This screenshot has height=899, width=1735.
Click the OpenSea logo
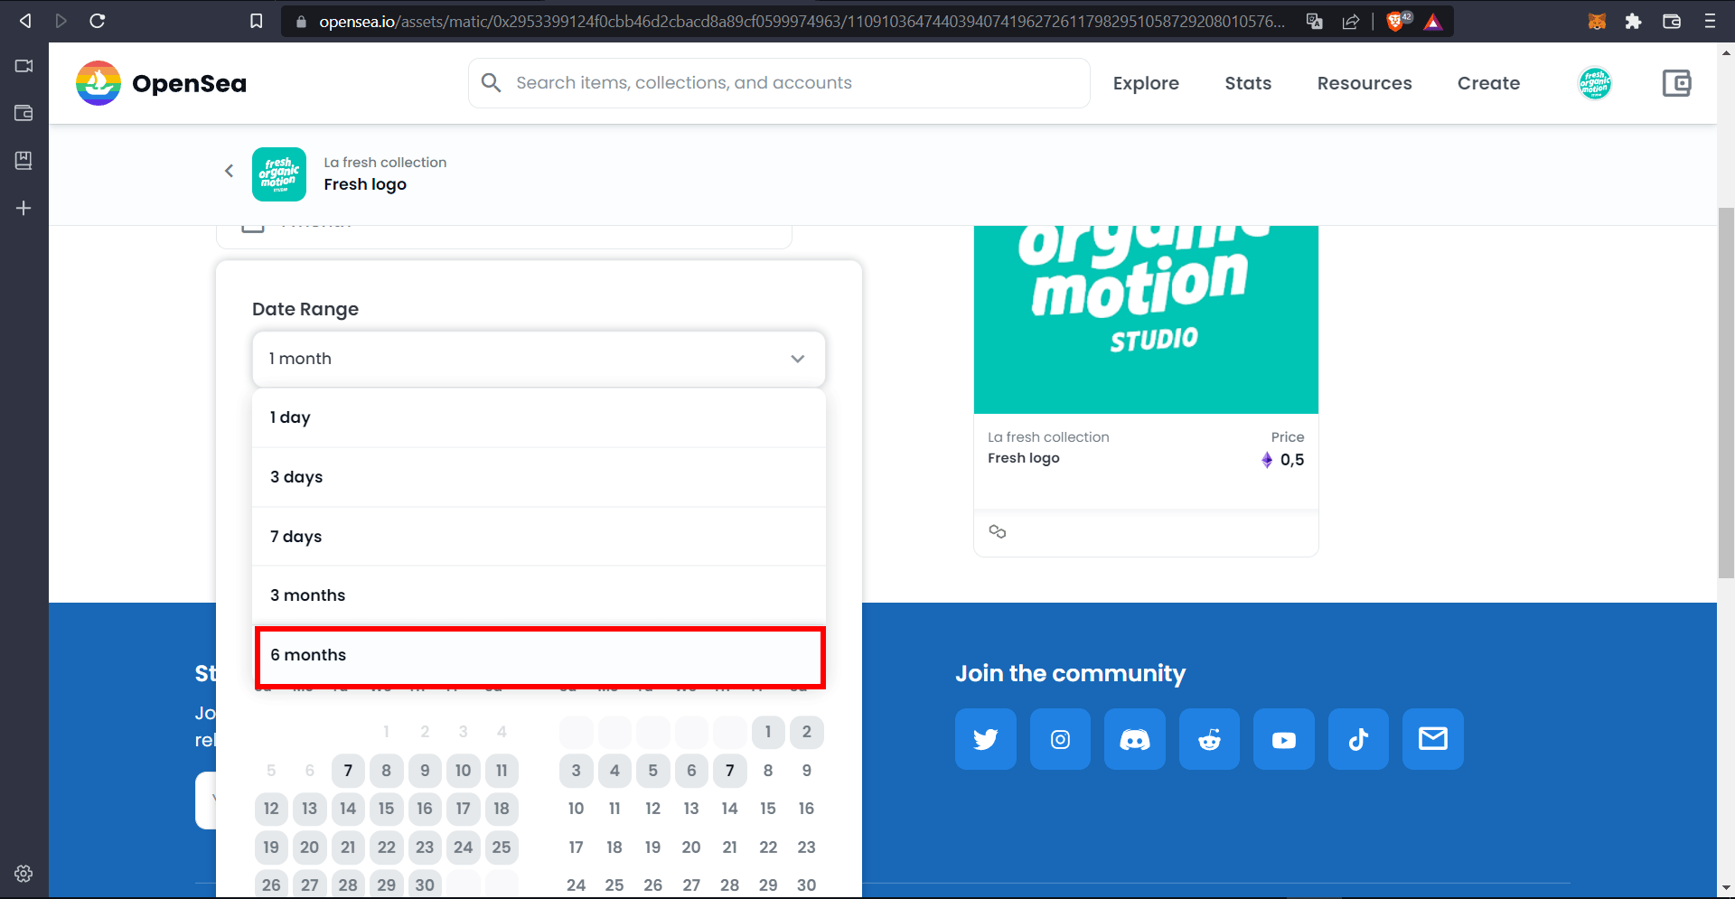tap(161, 83)
